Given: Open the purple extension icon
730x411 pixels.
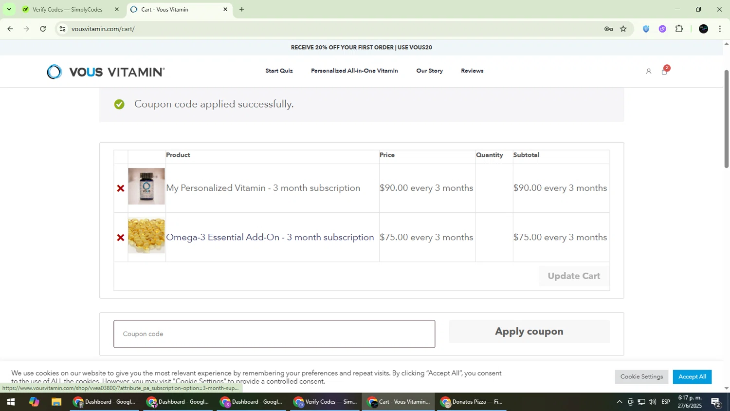Looking at the screenshot, I should tap(662, 29).
